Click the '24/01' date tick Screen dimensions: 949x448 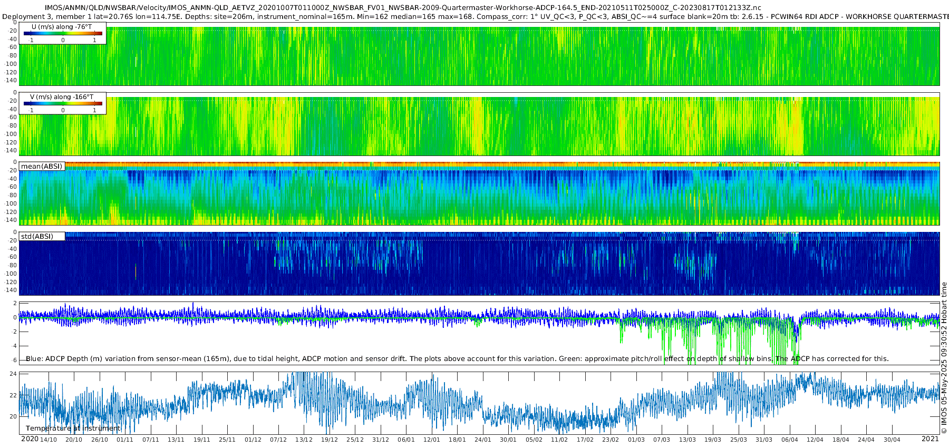coord(483,440)
